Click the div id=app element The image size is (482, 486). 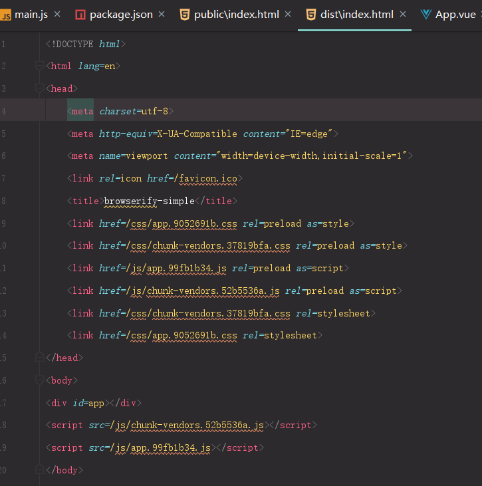pyautogui.click(x=94, y=404)
